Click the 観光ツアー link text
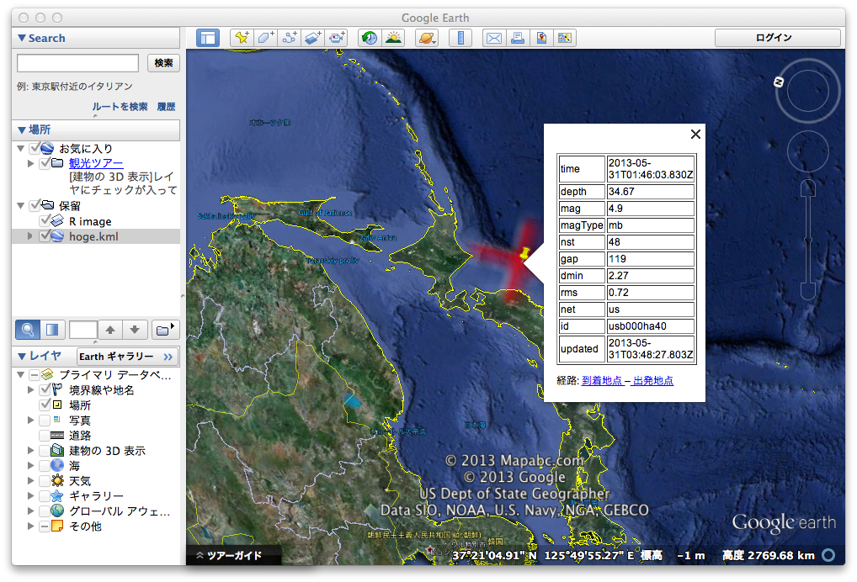The height and width of the screenshot is (582, 857). (x=96, y=163)
